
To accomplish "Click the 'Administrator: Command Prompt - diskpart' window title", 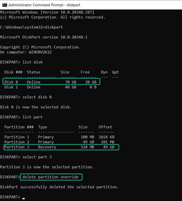I will coord(44,5).
